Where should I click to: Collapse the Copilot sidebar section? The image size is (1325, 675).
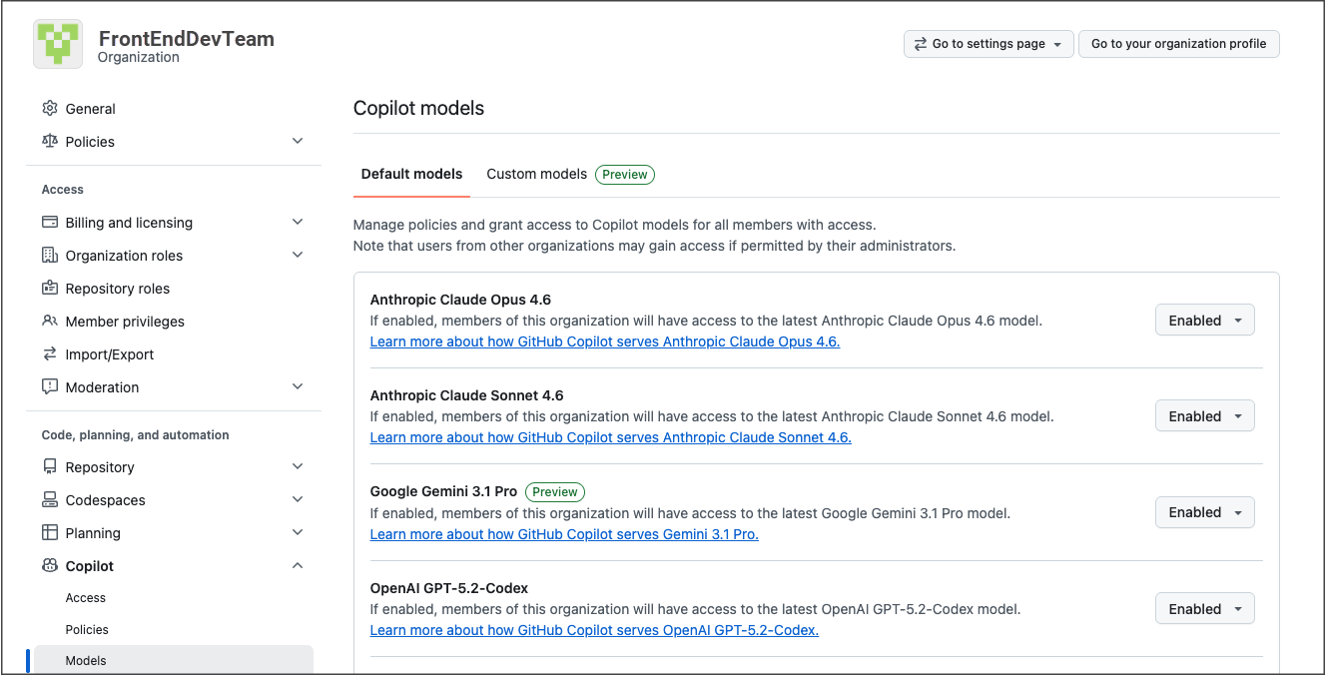click(298, 565)
